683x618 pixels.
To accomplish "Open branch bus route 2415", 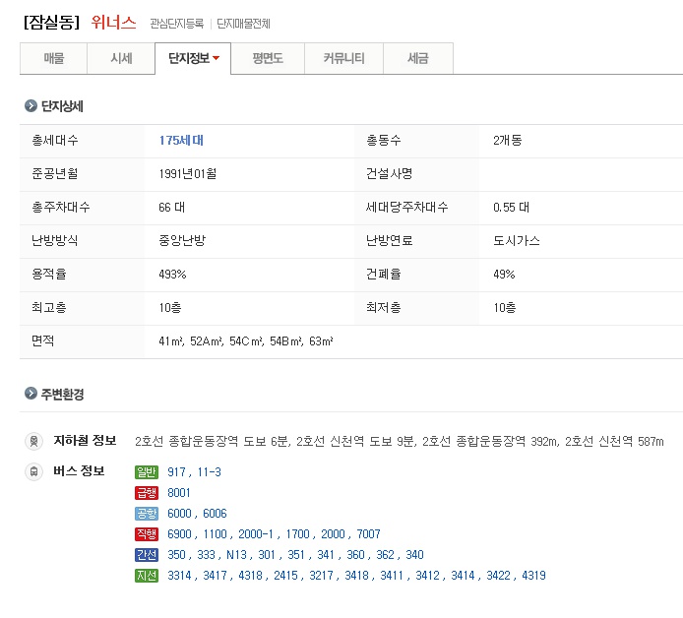I will [x=285, y=576].
